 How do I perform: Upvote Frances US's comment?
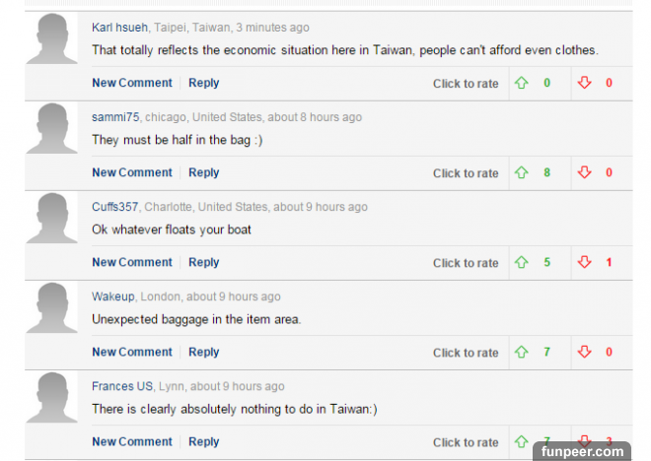[x=522, y=441]
